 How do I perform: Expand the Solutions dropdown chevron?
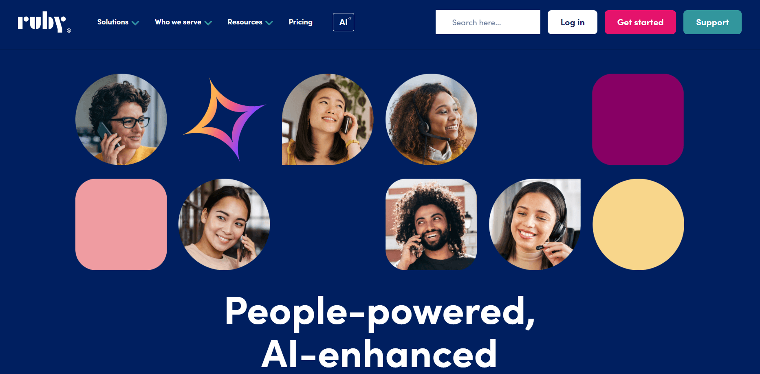coord(136,23)
